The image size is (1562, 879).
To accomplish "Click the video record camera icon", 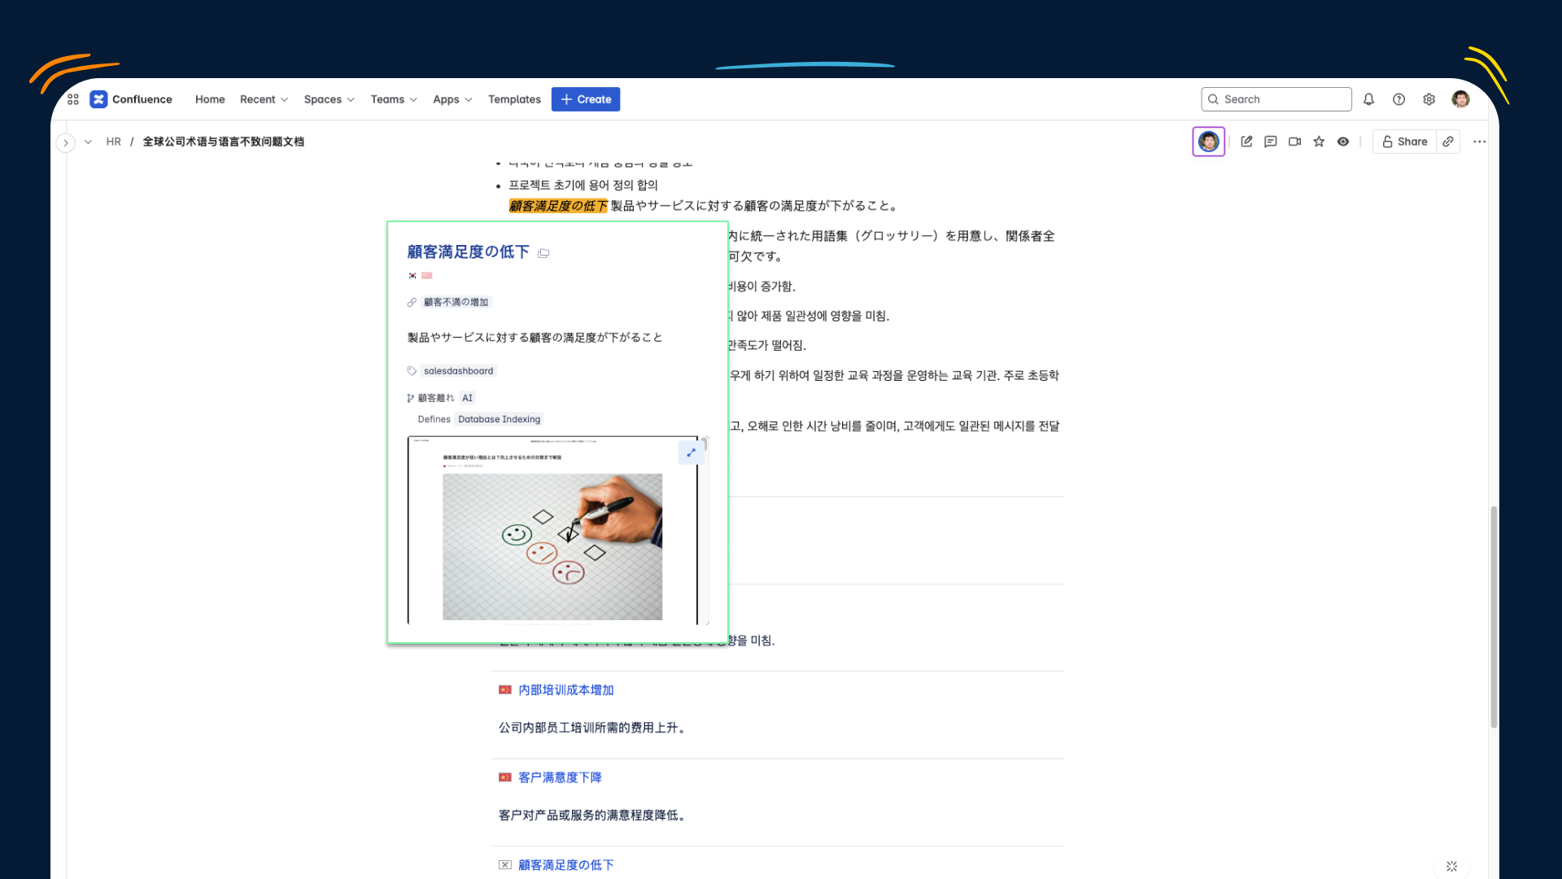I will [x=1294, y=142].
